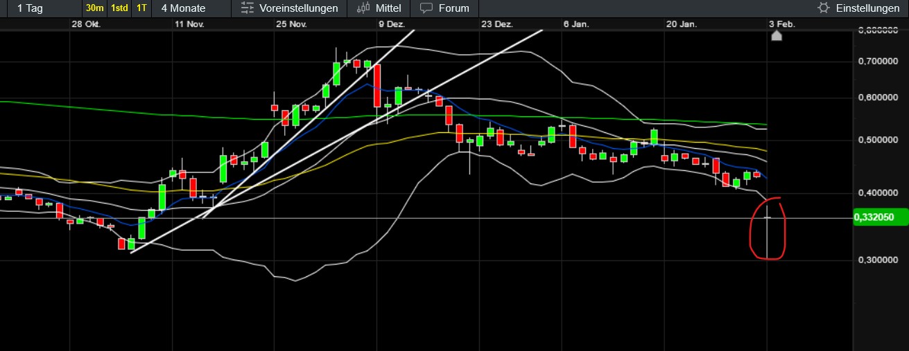Click the '6 Jan.' date label
The width and height of the screenshot is (909, 351).
576,24
